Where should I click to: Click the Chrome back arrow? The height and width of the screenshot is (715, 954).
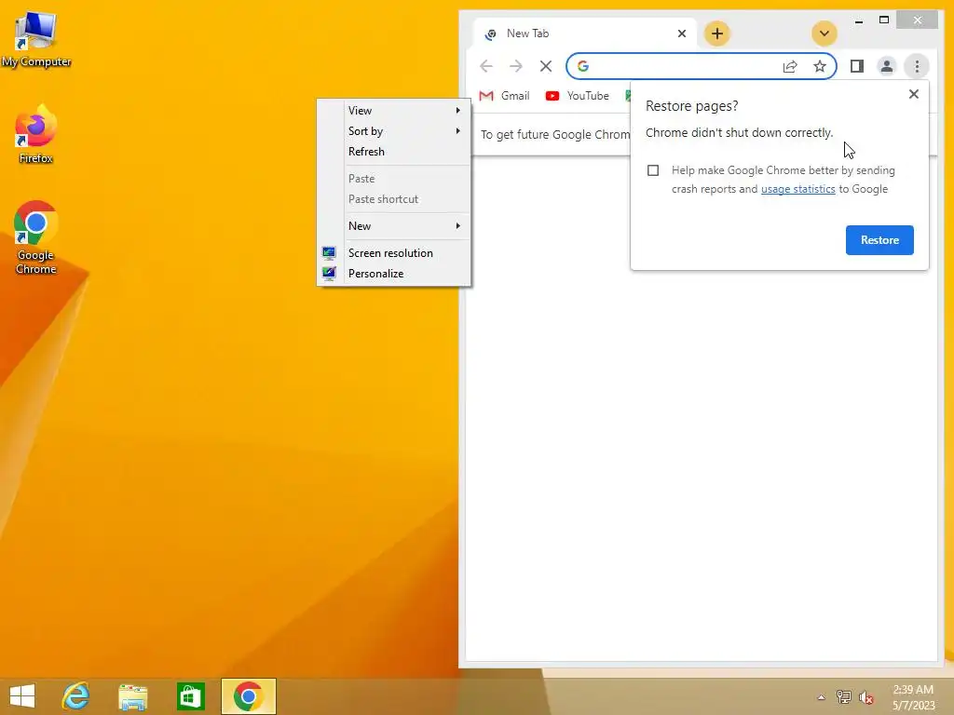tap(485, 66)
